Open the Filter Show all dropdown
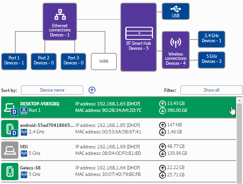 click(211, 90)
